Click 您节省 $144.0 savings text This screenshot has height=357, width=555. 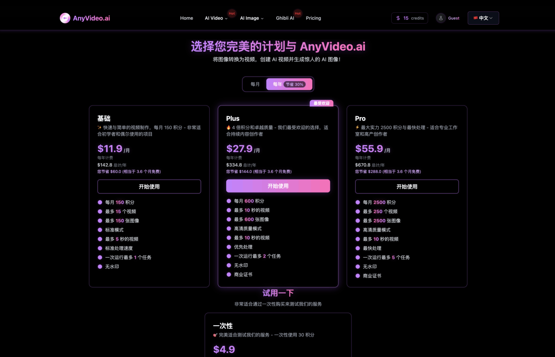(x=259, y=171)
